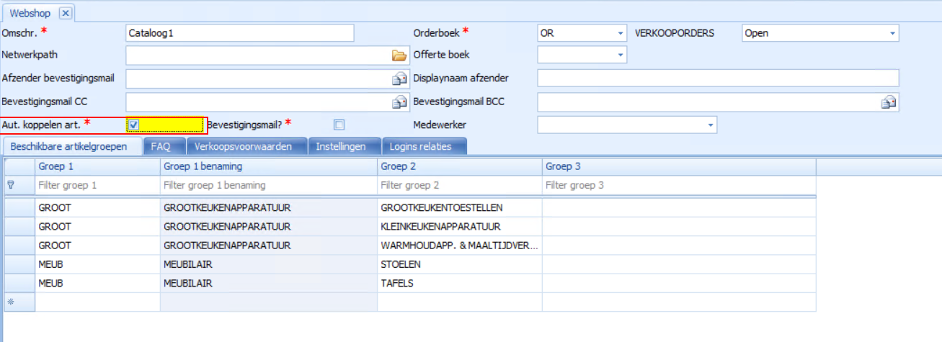Click the Omschr. text field
Viewport: 942px width, 342px height.
(239, 33)
